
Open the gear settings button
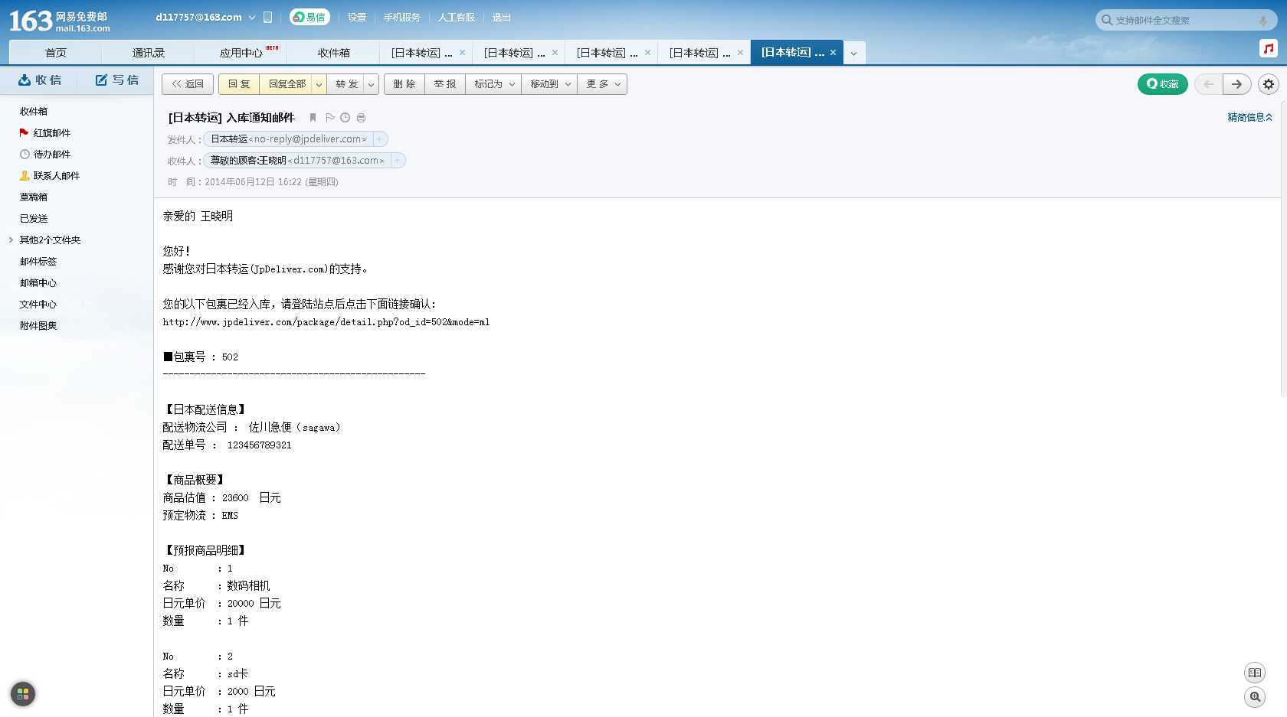pyautogui.click(x=1269, y=84)
